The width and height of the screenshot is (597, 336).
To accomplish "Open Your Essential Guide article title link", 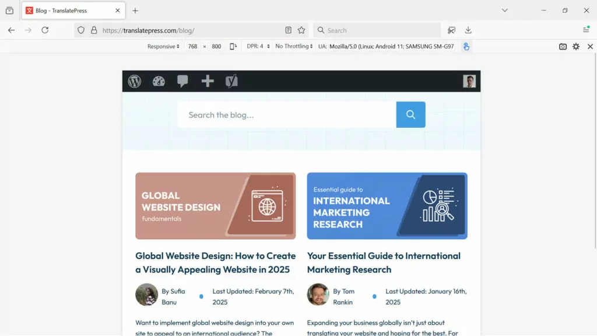I will point(384,262).
